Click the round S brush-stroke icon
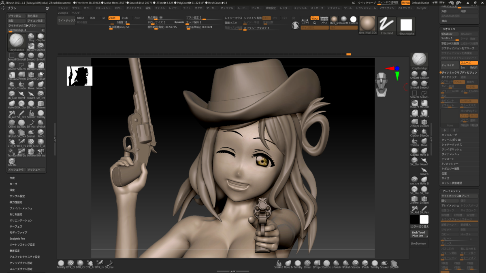486x273 pixels. click(295, 25)
